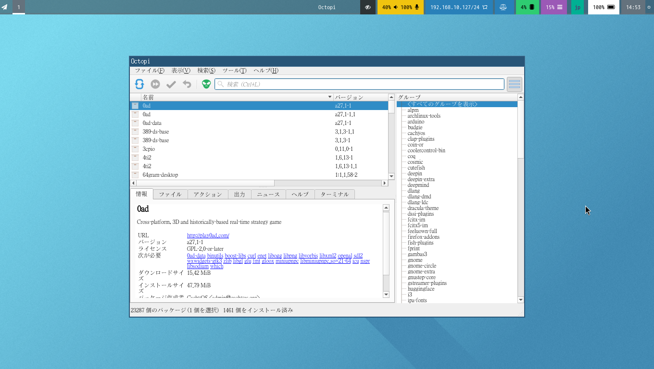Open the ツール(T) menu
This screenshot has height=369, width=654.
click(234, 71)
